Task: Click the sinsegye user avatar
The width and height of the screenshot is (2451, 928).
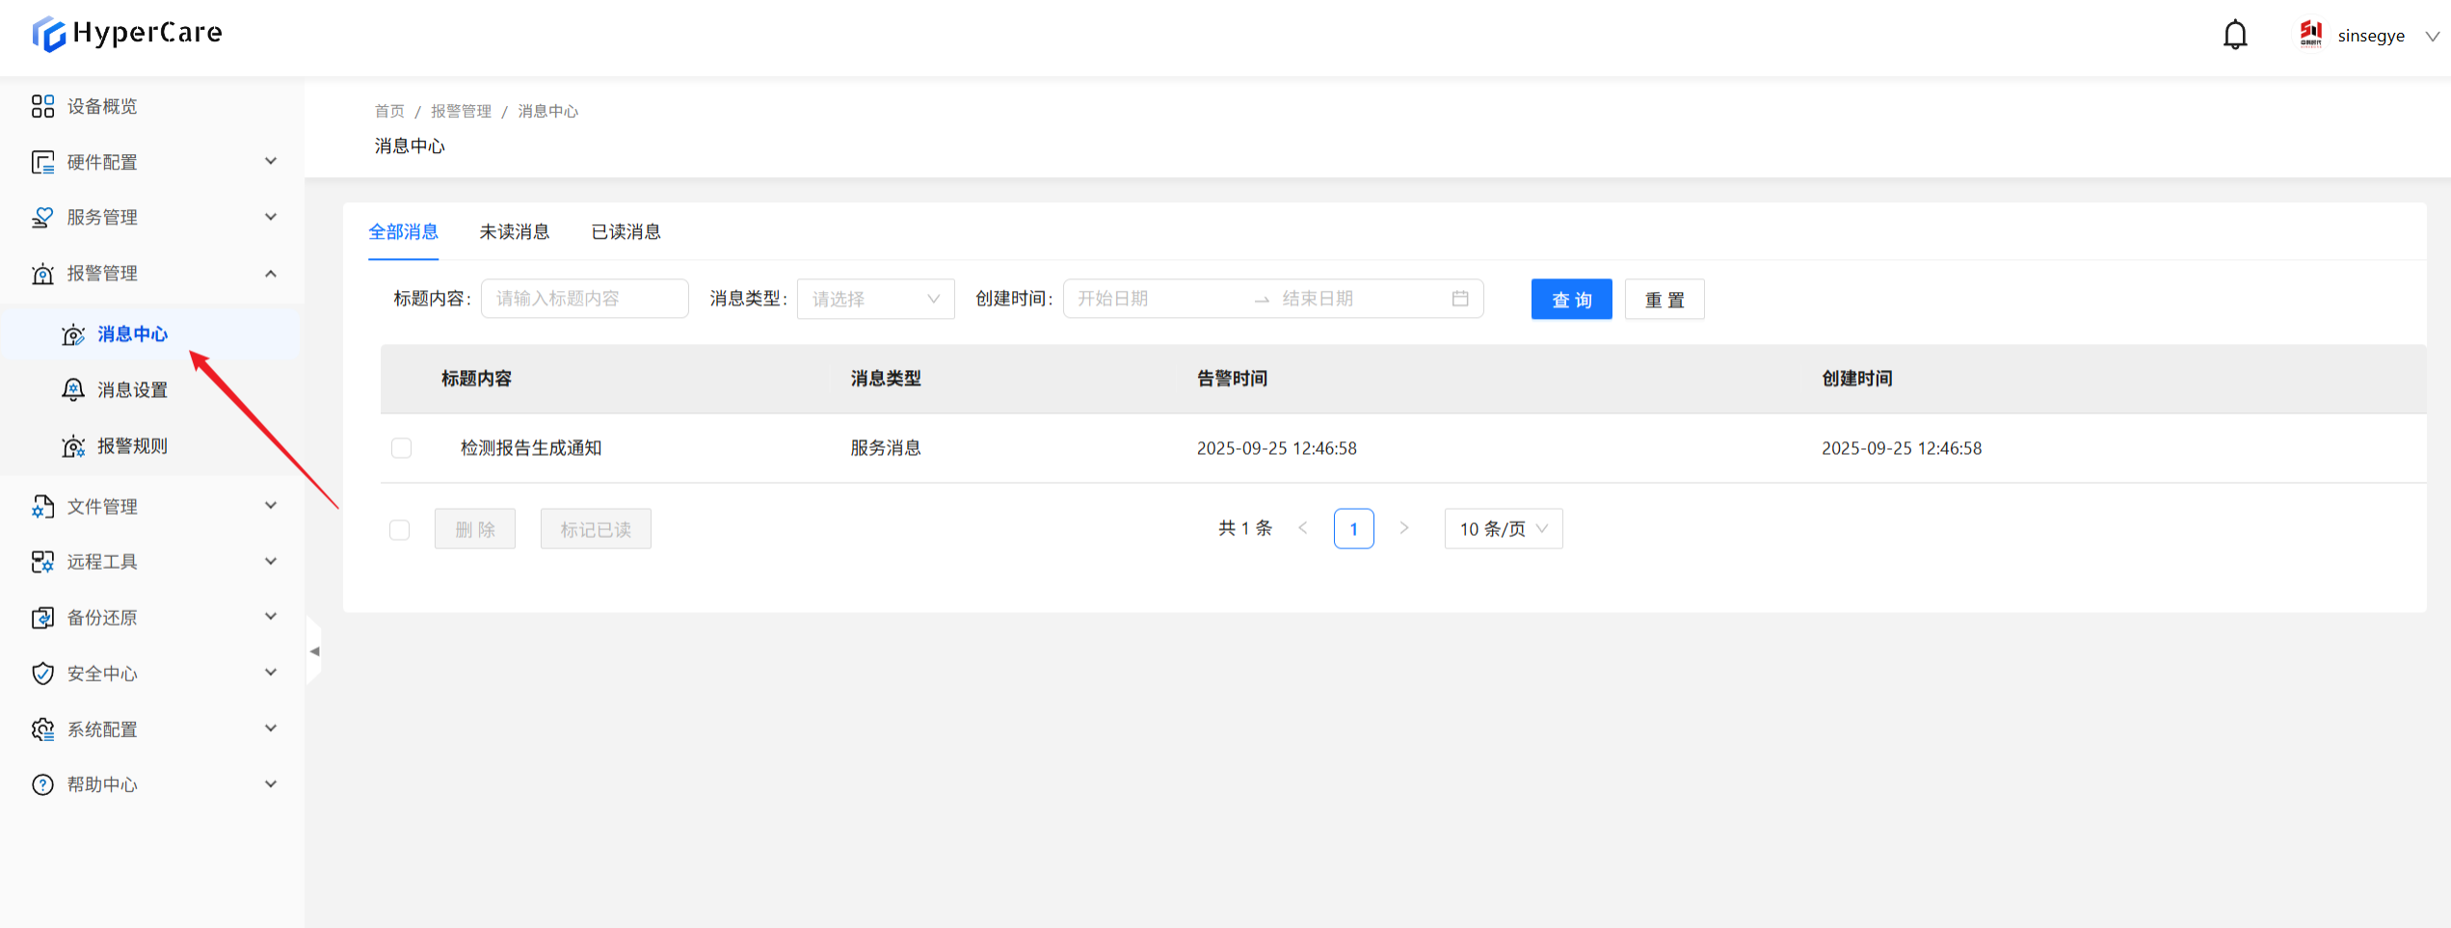Action: pos(2310,35)
